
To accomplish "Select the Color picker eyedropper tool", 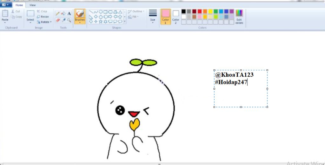I will (x=63, y=20).
